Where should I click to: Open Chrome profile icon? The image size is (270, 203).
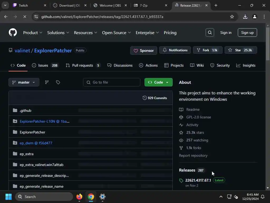coord(255,17)
